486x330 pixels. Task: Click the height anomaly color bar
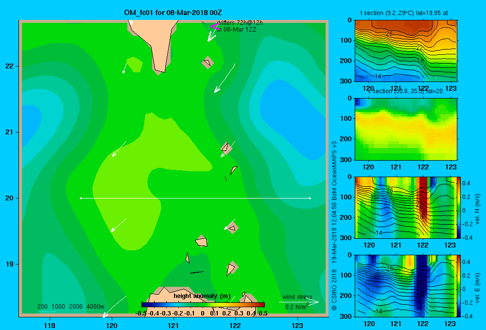pos(203,305)
